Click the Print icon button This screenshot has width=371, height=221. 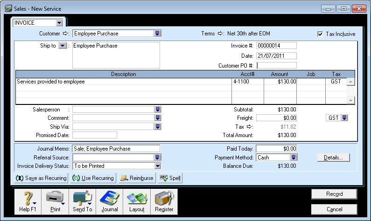(x=55, y=202)
